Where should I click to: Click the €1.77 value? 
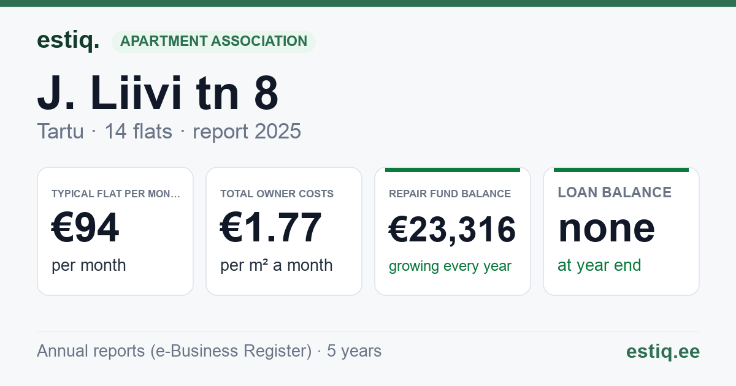pyautogui.click(x=271, y=228)
